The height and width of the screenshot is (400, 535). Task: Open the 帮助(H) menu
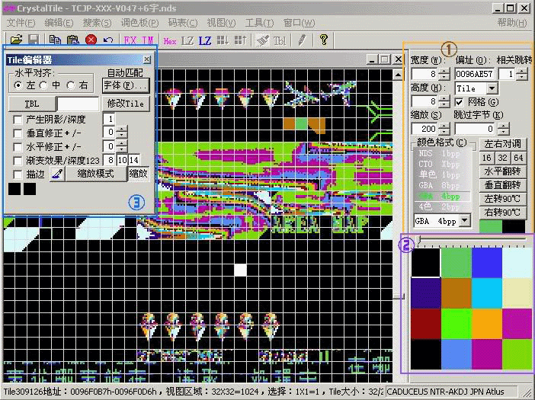512,23
